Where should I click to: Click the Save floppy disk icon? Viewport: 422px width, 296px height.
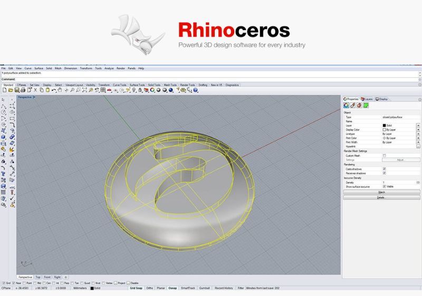coord(17,90)
